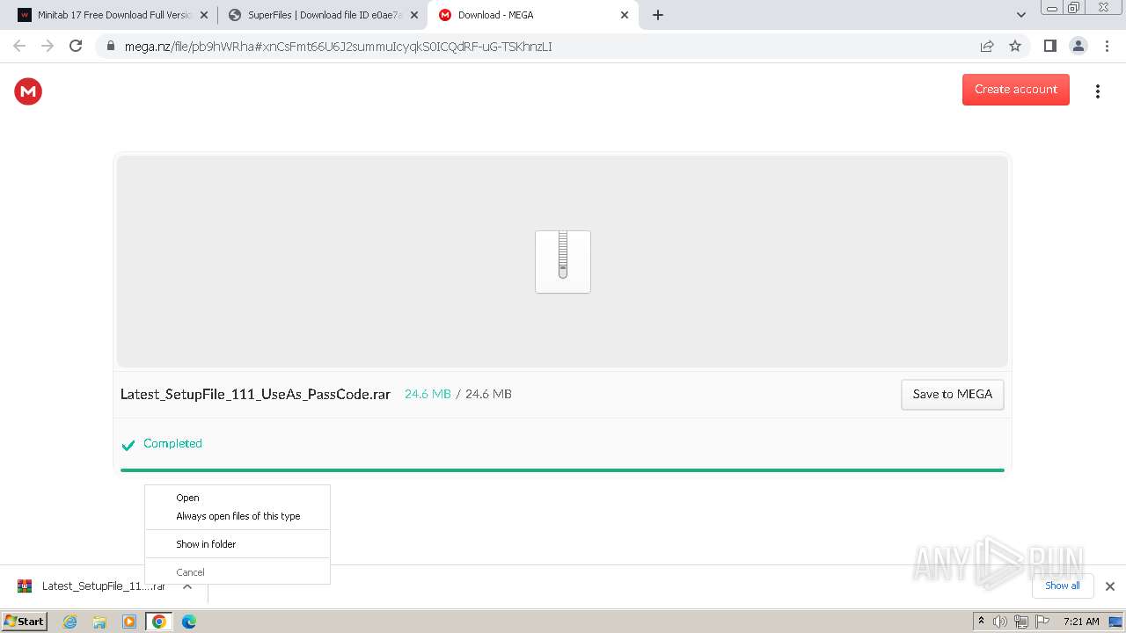The image size is (1126, 633).
Task: View site security lock info
Action: click(x=111, y=47)
